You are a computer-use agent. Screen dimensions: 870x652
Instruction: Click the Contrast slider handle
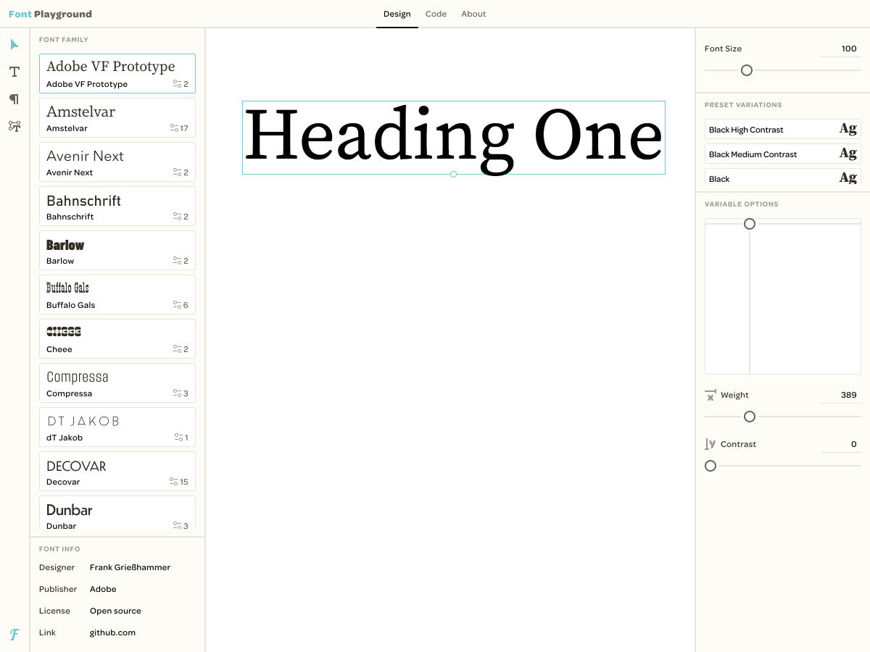tap(710, 466)
